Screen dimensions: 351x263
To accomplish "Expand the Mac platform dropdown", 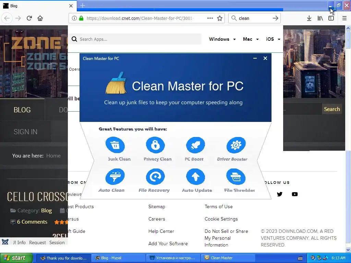I will click(x=251, y=39).
